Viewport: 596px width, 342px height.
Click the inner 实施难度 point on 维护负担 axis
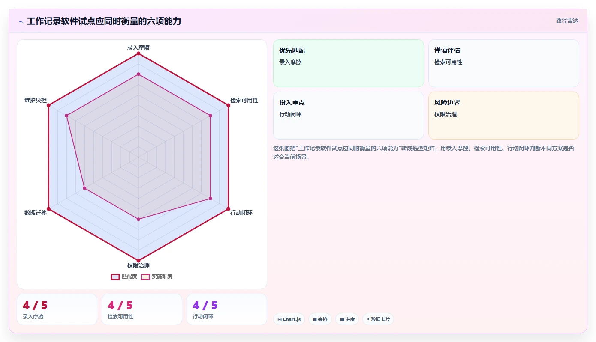67,116
